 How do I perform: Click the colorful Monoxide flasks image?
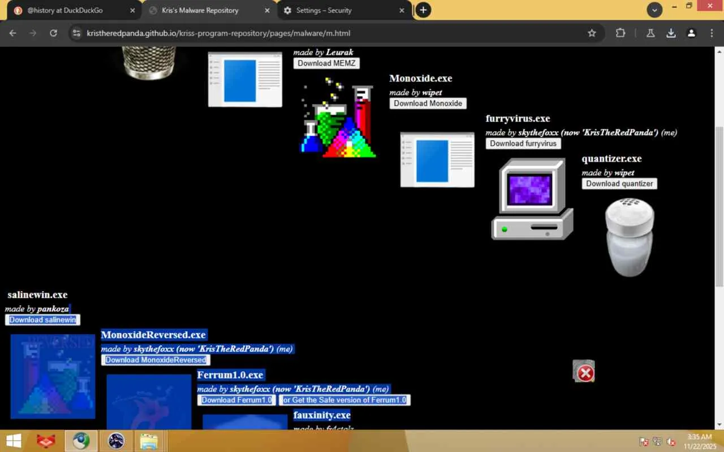tap(338, 118)
